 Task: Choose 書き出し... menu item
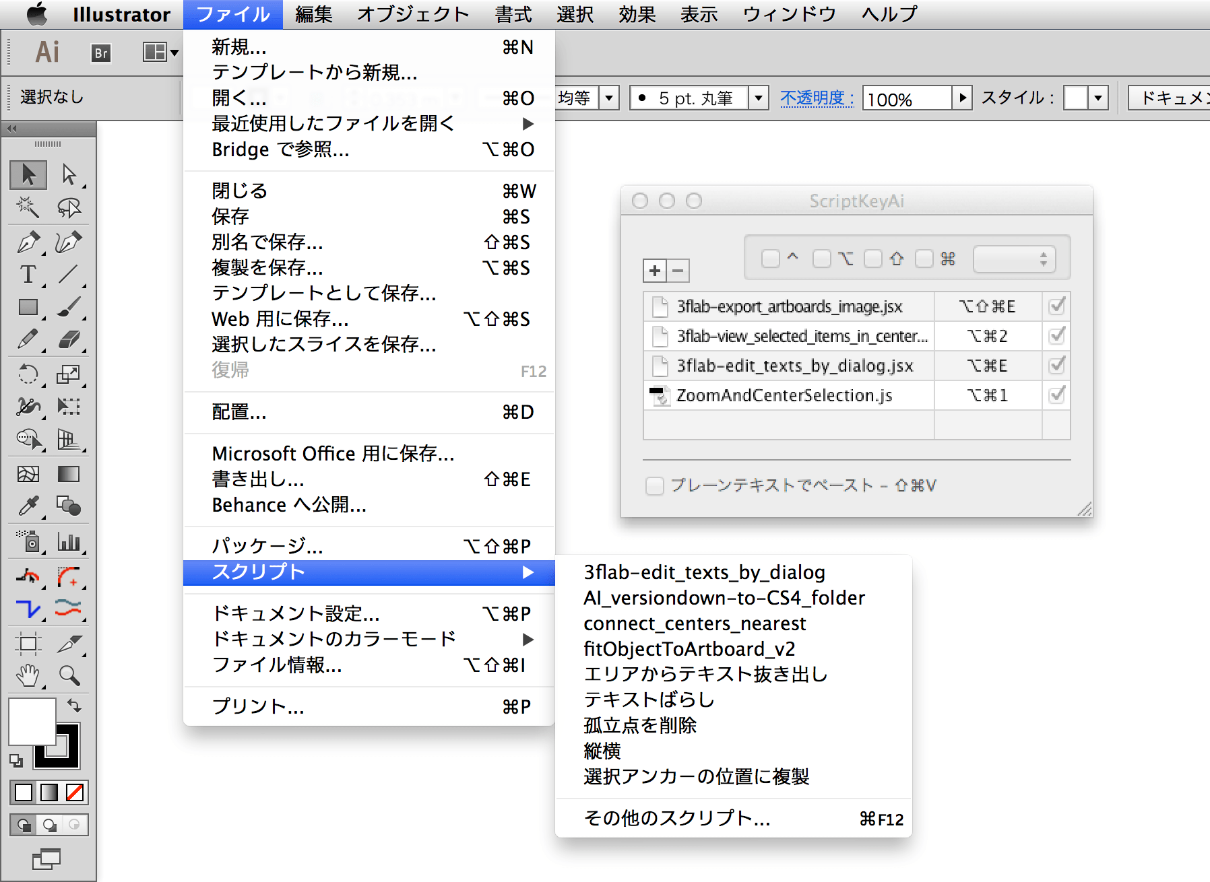[369, 479]
